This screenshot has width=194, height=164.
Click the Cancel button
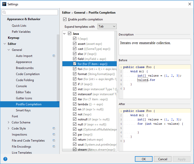(162, 159)
